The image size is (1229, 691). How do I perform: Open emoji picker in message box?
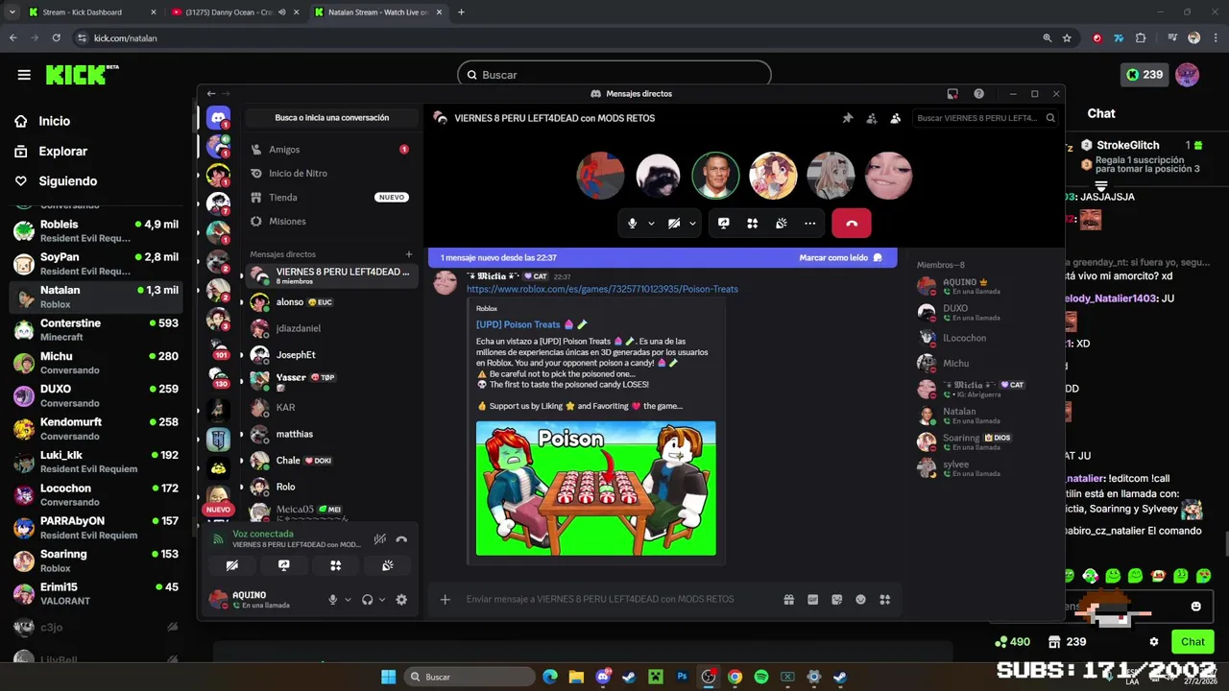click(x=860, y=600)
